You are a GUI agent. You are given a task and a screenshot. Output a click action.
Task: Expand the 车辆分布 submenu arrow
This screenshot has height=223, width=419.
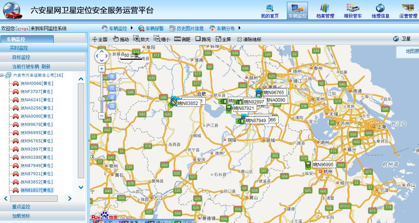click(x=239, y=28)
